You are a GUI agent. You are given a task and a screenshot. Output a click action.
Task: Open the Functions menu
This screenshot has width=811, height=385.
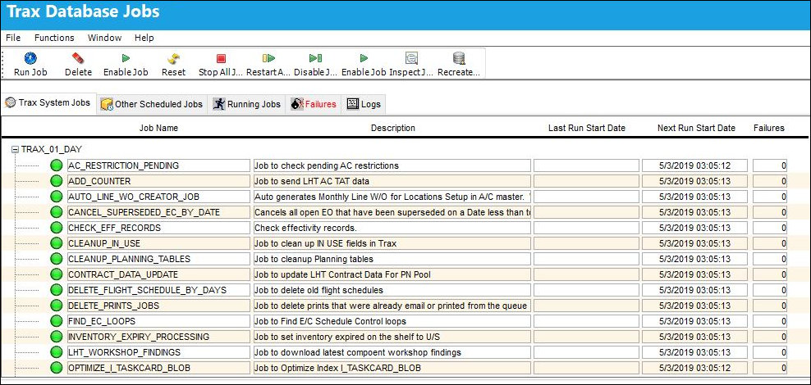54,38
